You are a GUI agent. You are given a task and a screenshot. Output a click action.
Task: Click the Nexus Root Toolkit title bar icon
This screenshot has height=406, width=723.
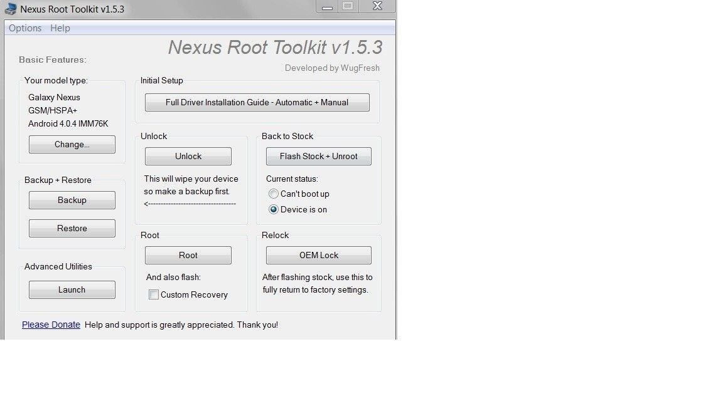[x=10, y=9]
